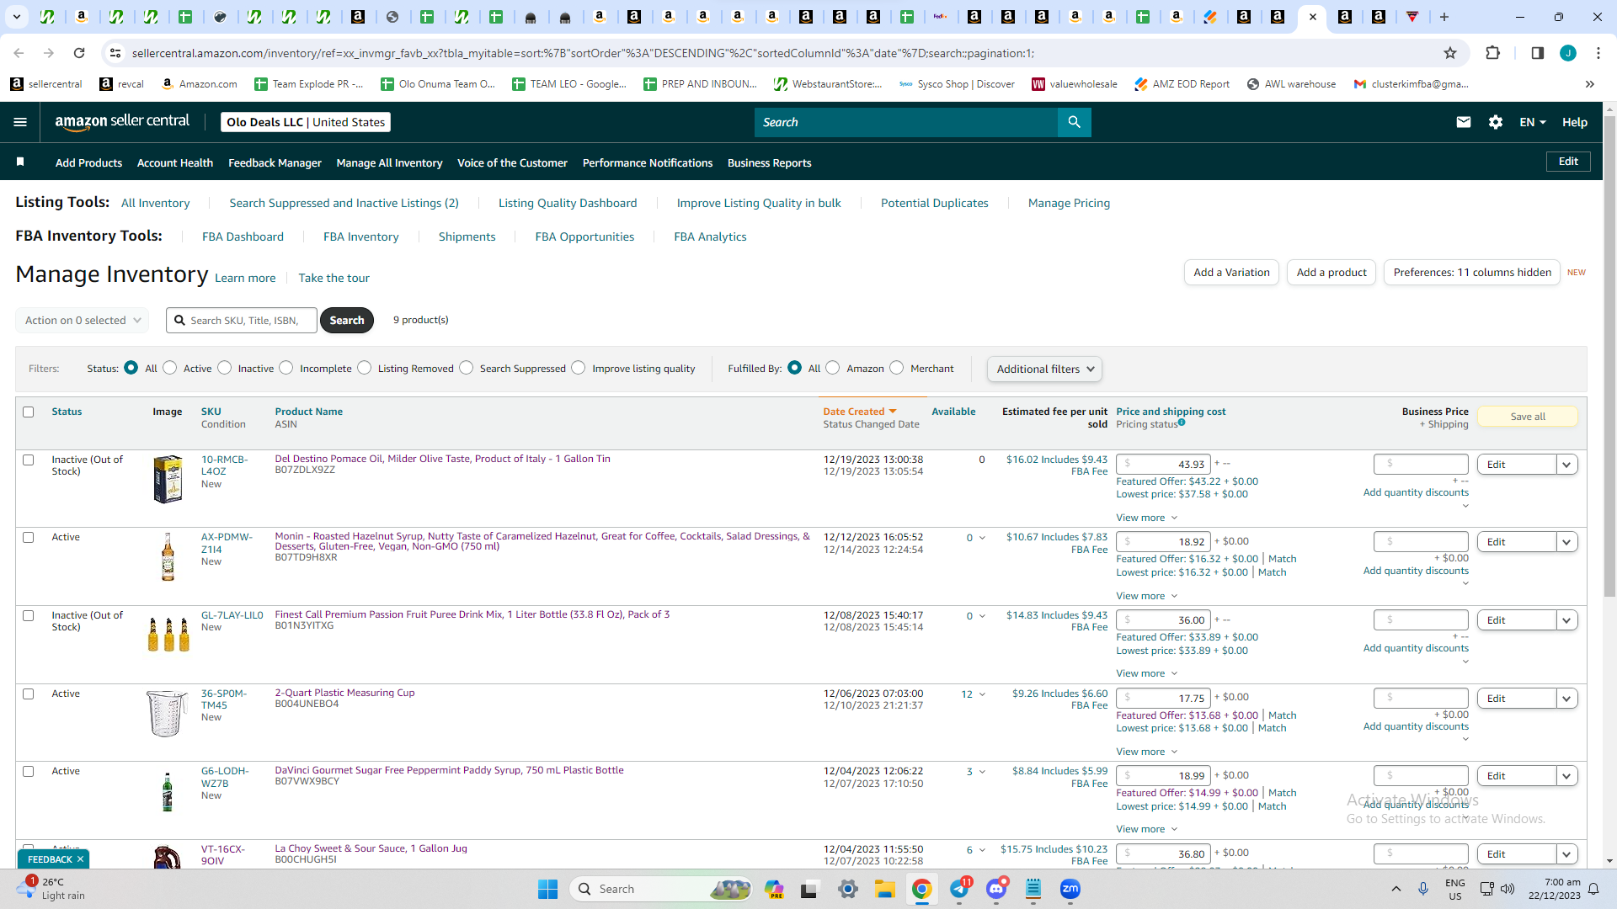
Task: Click the magnifier search button in header
Action: pyautogui.click(x=1074, y=122)
